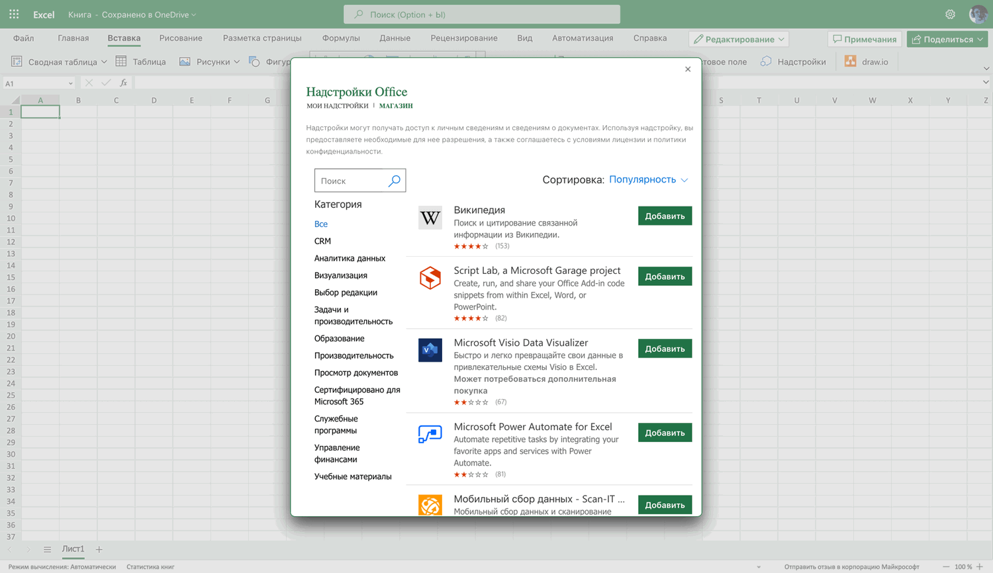Click the Scan-IT add-in icon
Viewport: 993px width, 573px height.
click(430, 505)
